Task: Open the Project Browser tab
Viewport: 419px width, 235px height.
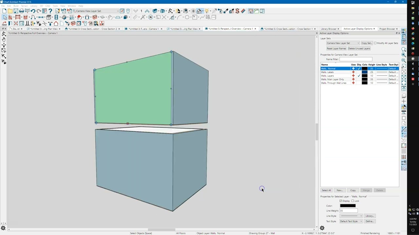Action: (387, 29)
